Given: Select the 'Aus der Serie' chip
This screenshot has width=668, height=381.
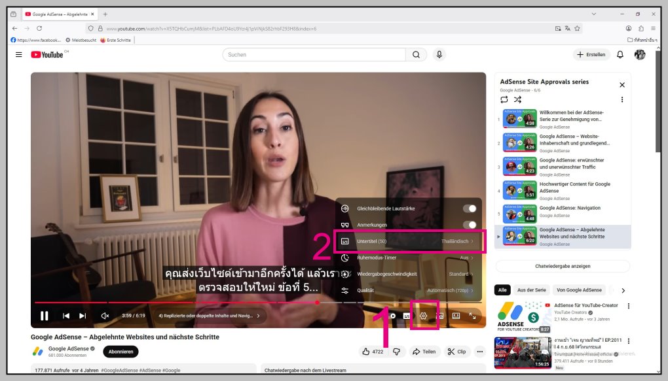Looking at the screenshot, I should (531, 290).
